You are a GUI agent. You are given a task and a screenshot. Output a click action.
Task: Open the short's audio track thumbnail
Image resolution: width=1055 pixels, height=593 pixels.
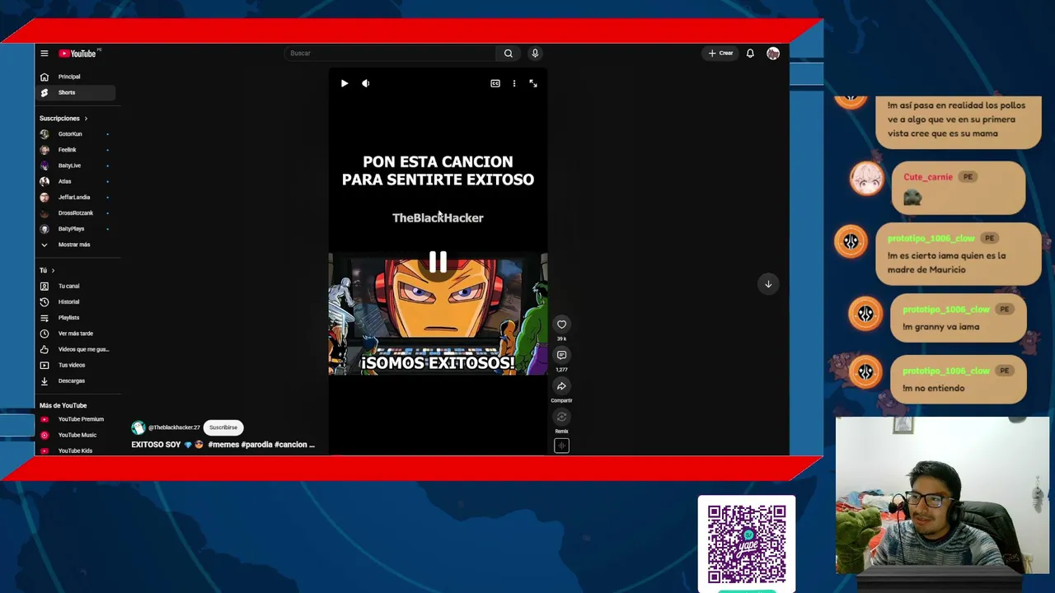point(561,446)
